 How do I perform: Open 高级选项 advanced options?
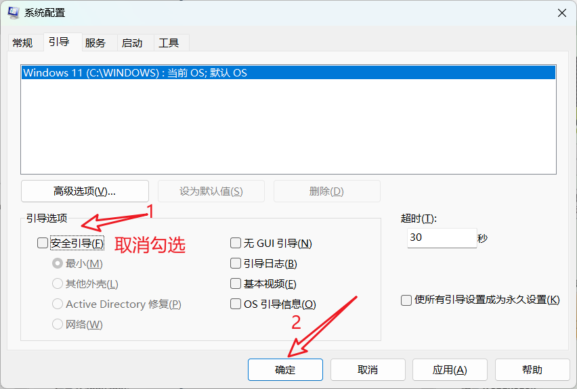point(85,191)
